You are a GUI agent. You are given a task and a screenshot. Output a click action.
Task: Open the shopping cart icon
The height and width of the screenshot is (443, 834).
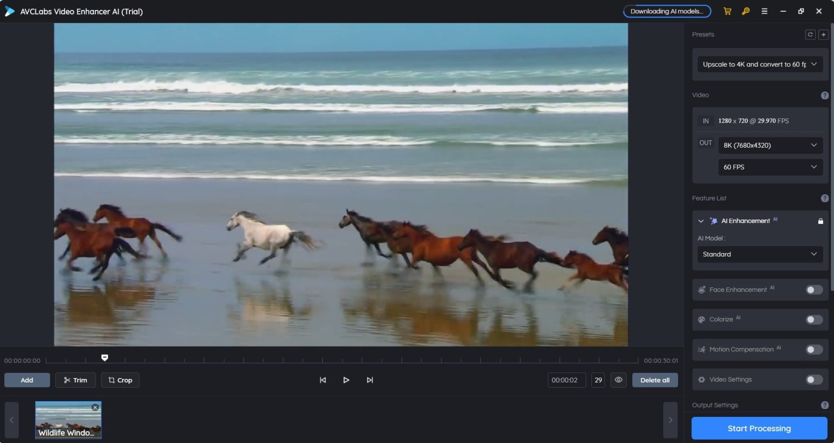727,11
